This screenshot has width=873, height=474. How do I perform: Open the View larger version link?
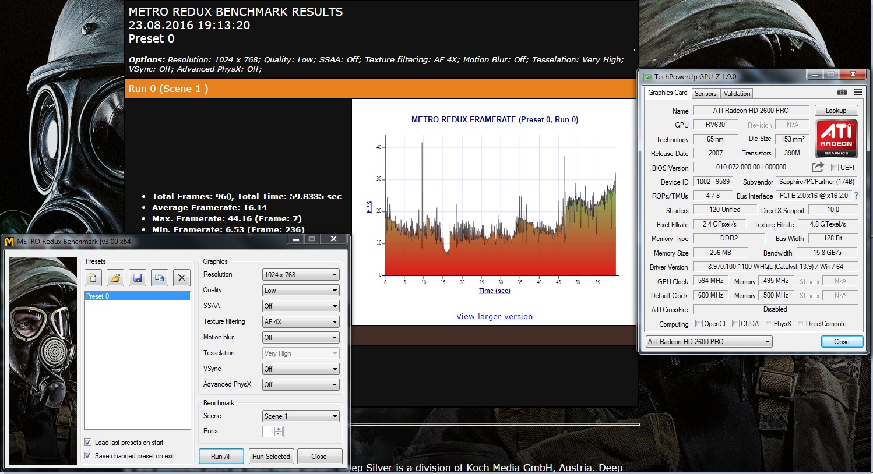point(494,317)
